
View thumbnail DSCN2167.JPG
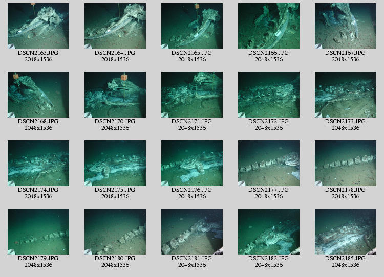coord(346,26)
